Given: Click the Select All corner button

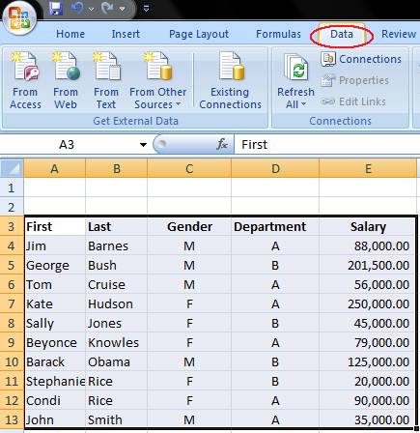Looking at the screenshot, I should (12, 168).
